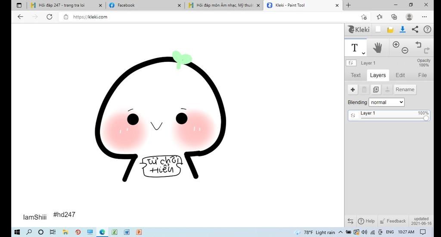The image size is (441, 237).
Task: Open the Windows Start menu
Action: [x=17, y=232]
